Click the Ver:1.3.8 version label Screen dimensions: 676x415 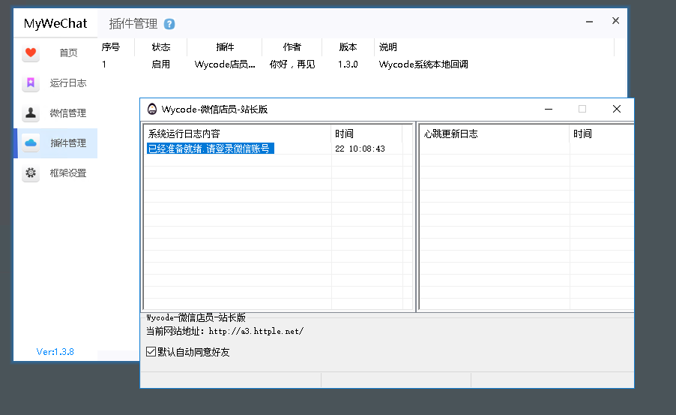click(55, 351)
